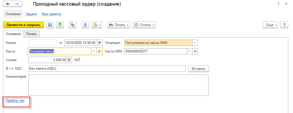Expand the Касса ККМ dropdown arrow

pos(190,51)
